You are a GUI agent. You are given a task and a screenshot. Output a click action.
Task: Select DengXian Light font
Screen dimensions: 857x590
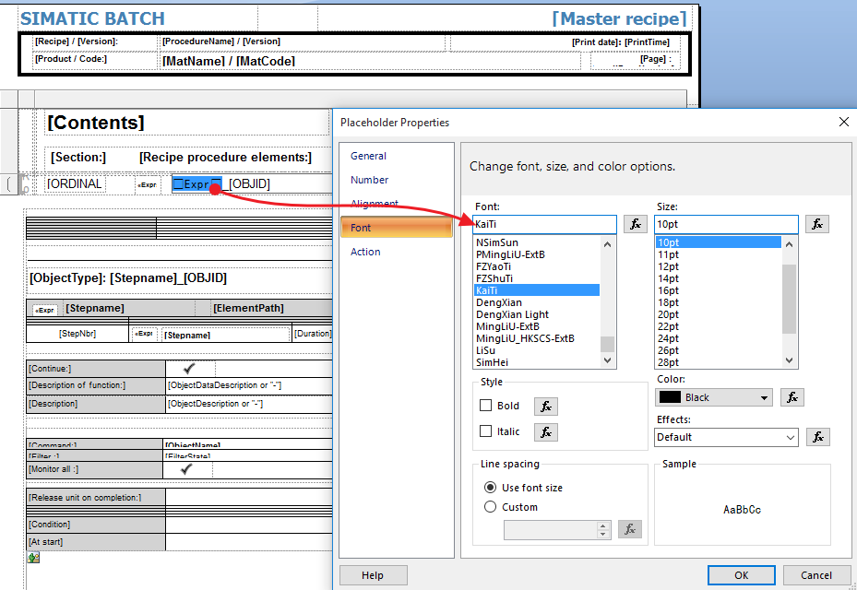tap(537, 314)
